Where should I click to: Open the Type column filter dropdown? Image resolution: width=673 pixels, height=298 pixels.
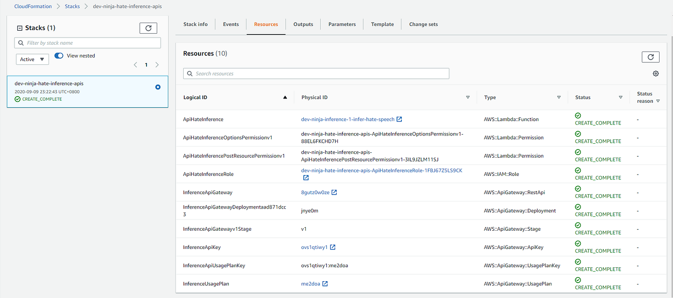pos(559,97)
